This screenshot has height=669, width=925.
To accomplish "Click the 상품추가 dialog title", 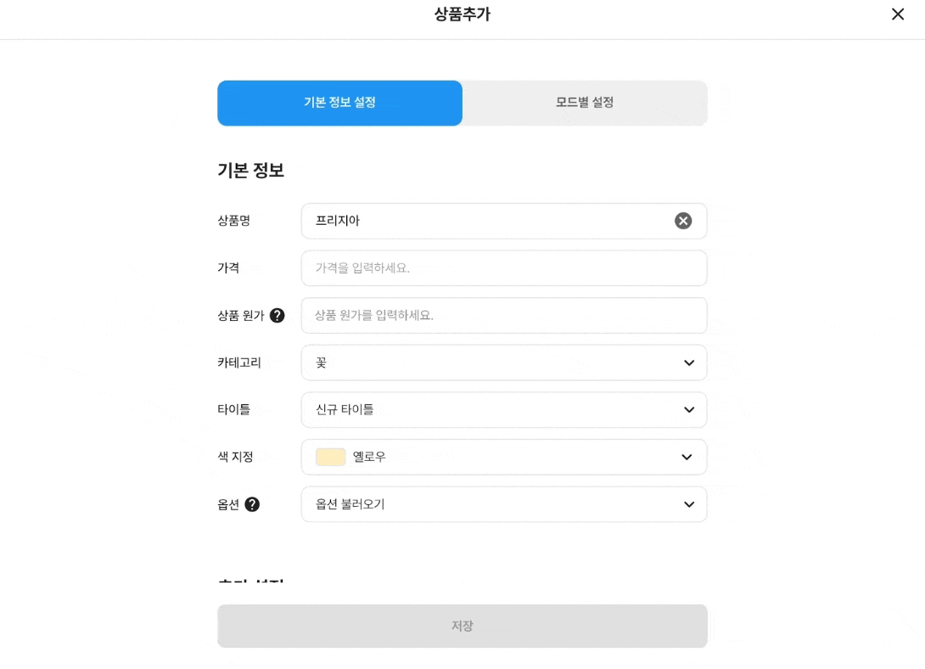I will click(462, 14).
